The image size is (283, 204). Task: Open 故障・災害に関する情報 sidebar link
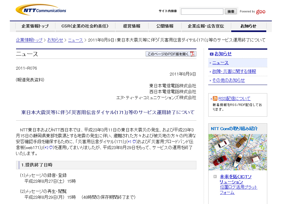coord(234,71)
